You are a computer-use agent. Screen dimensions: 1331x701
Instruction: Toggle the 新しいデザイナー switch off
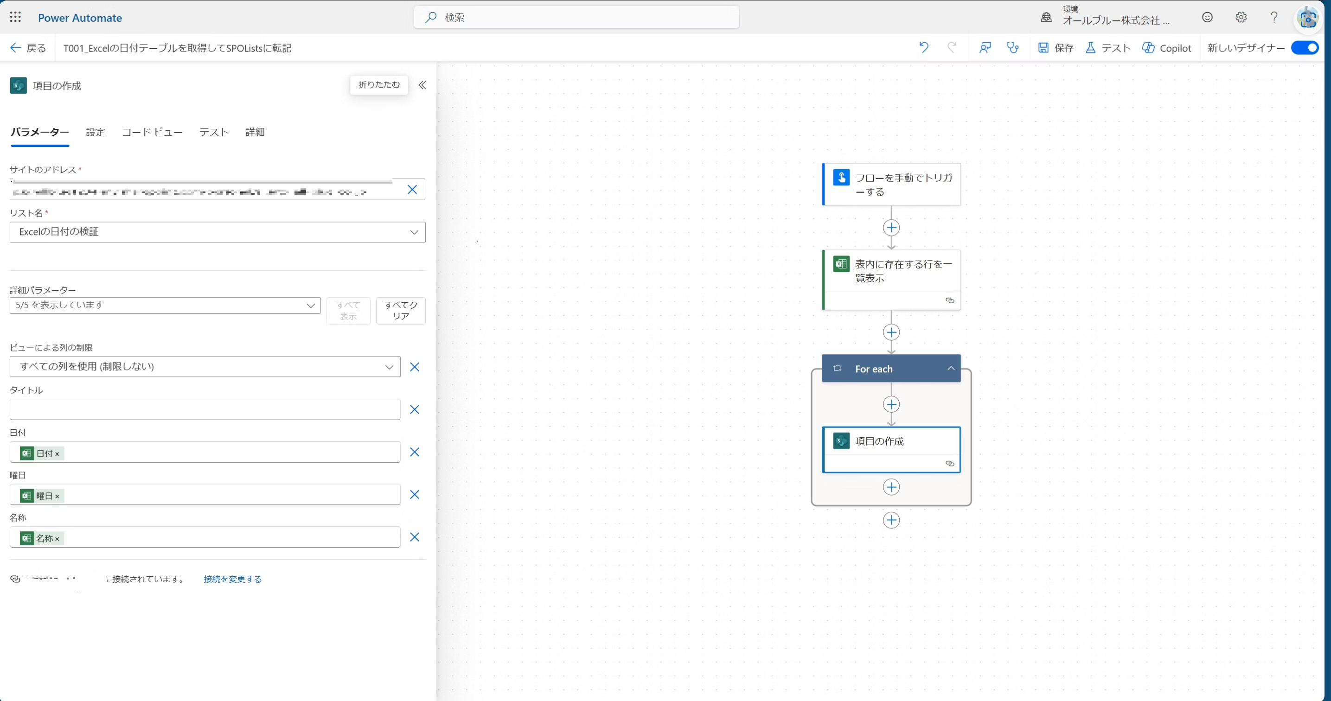tap(1305, 48)
